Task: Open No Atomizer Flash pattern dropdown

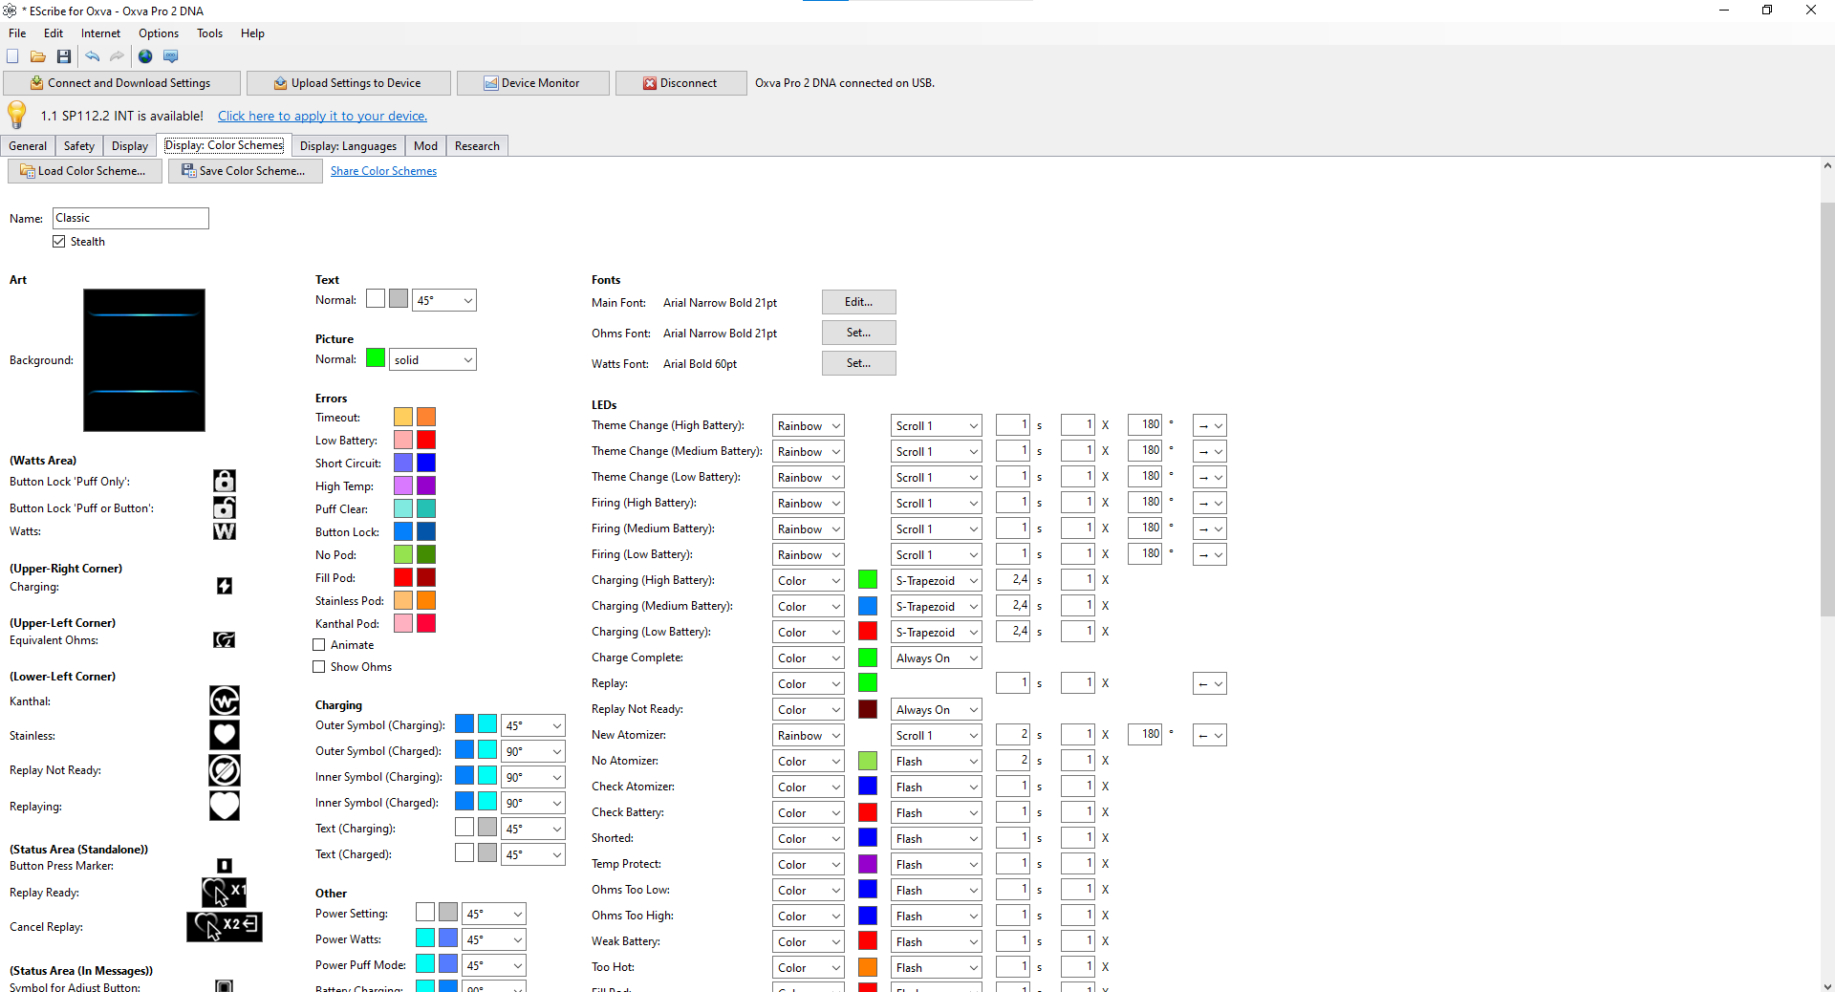Action: tap(937, 761)
